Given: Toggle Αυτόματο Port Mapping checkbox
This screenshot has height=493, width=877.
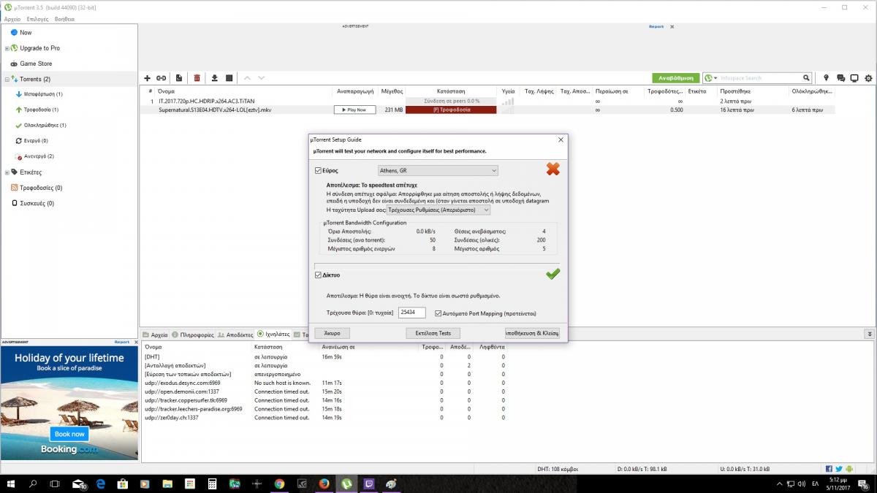Looking at the screenshot, I should [x=438, y=313].
